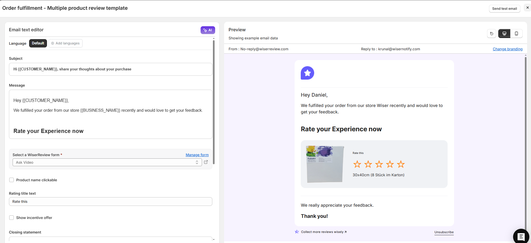The width and height of the screenshot is (531, 243).
Task: Click the second rating star in preview
Action: 368,164
